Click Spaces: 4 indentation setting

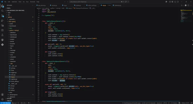[159, 103]
